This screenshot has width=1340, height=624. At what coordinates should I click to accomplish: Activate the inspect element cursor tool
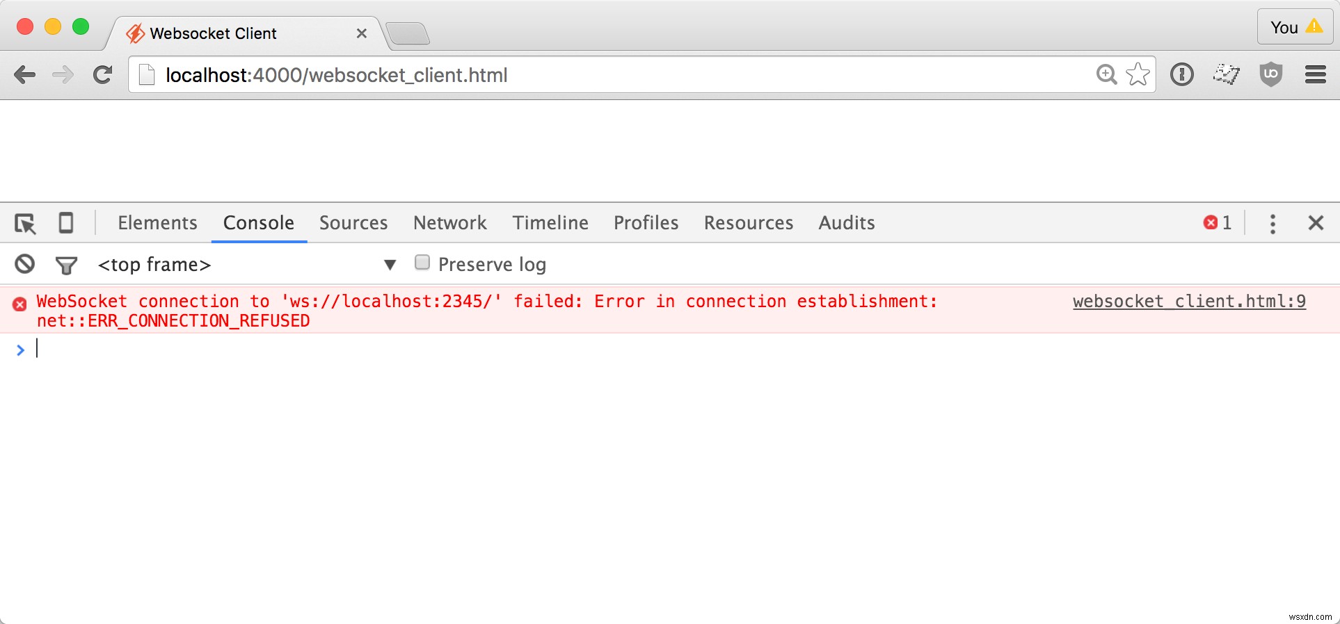click(25, 223)
